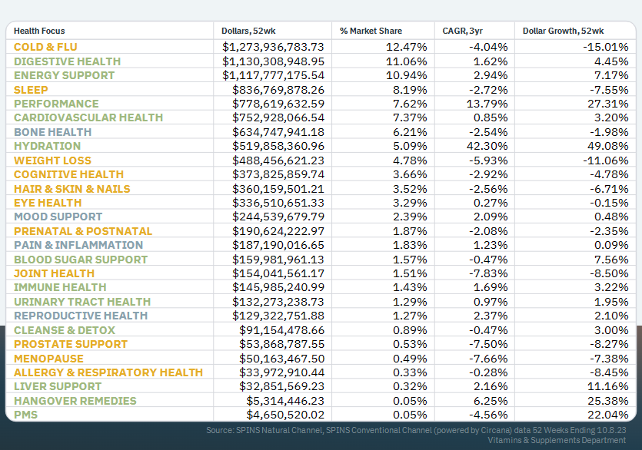
Task: Click the 12.47% market share cell
Action: [x=407, y=47]
